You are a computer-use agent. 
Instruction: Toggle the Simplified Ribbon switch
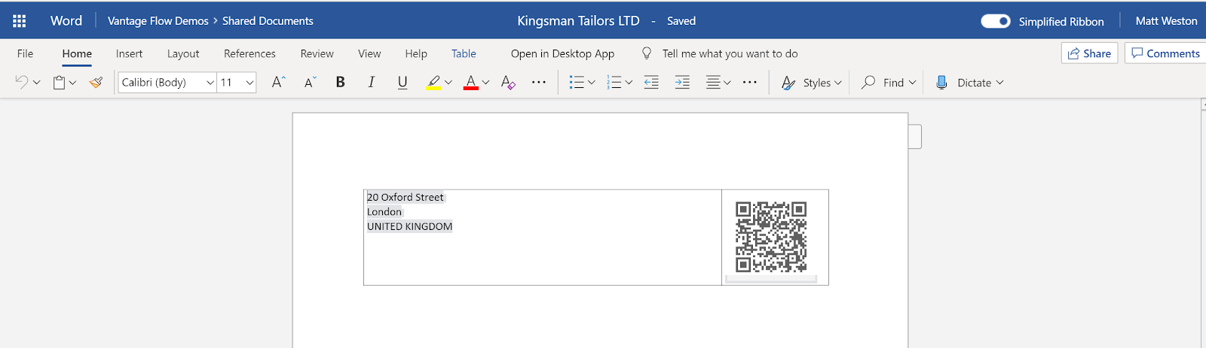(995, 21)
